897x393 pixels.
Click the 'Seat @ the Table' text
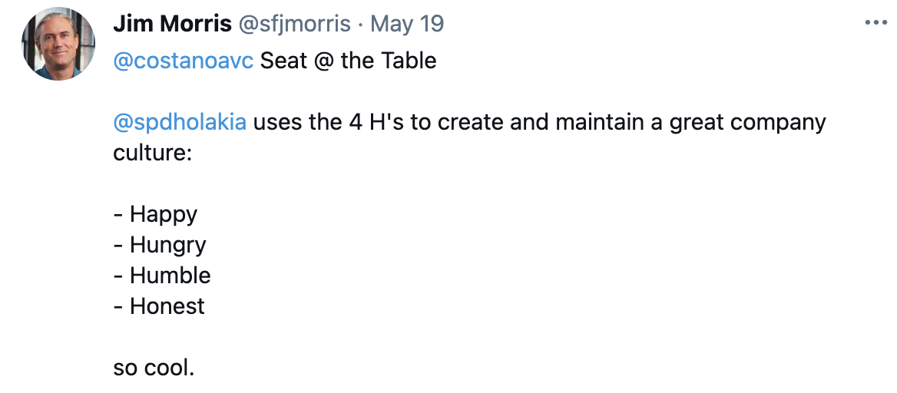click(349, 61)
